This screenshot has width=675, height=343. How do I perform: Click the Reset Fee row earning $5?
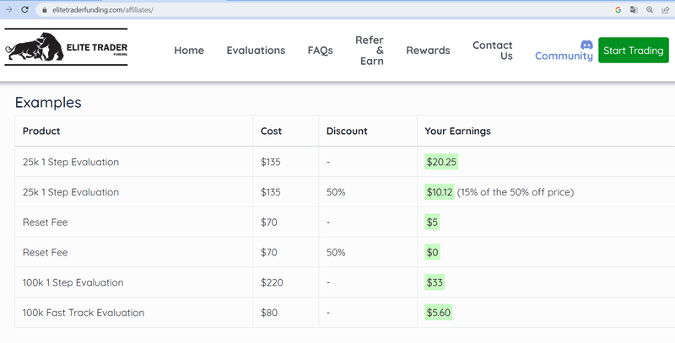tap(345, 222)
